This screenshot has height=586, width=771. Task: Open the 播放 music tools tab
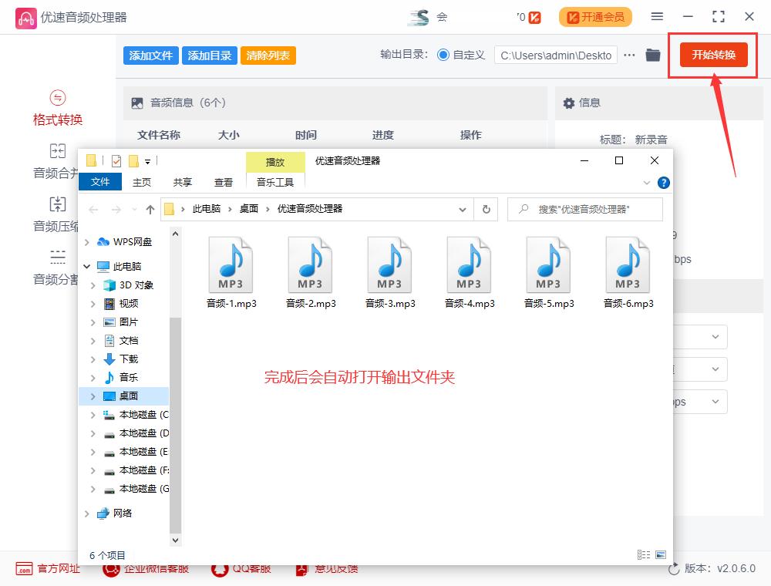(275, 162)
